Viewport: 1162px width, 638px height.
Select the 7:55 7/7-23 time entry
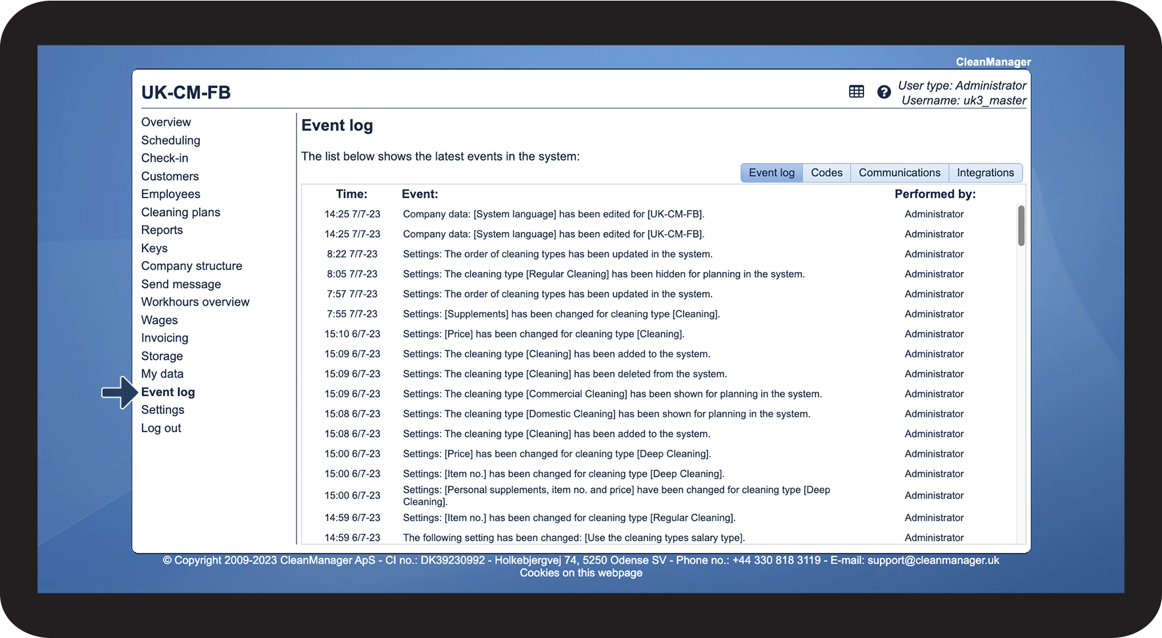tap(352, 314)
